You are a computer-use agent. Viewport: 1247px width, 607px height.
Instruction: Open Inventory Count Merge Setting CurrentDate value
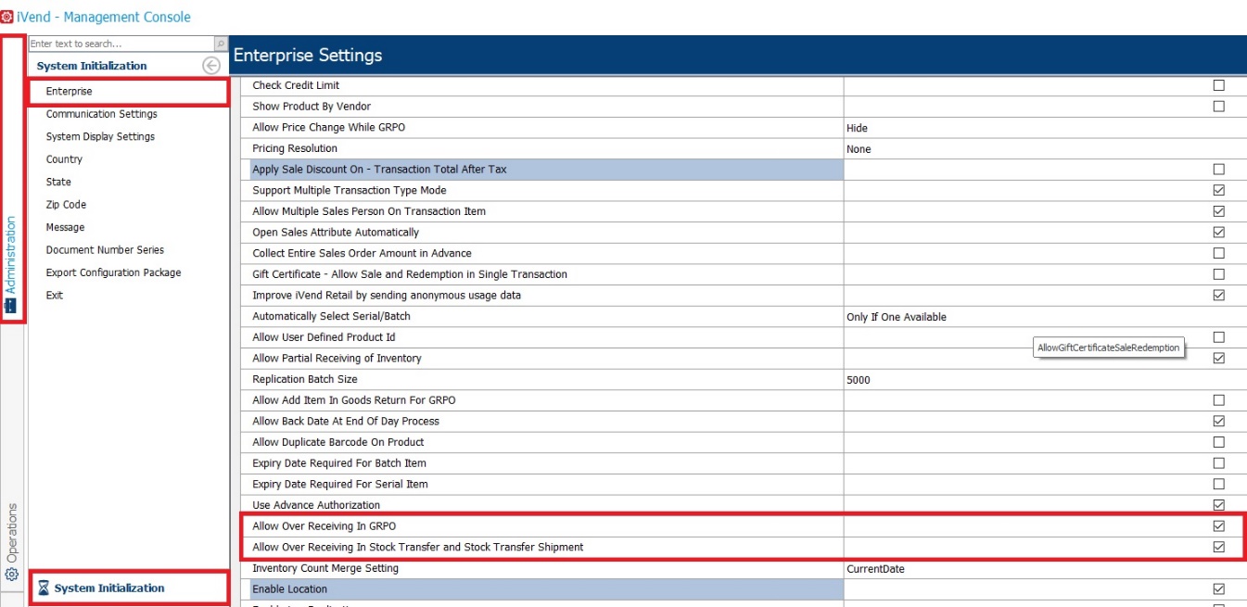[1045, 568]
